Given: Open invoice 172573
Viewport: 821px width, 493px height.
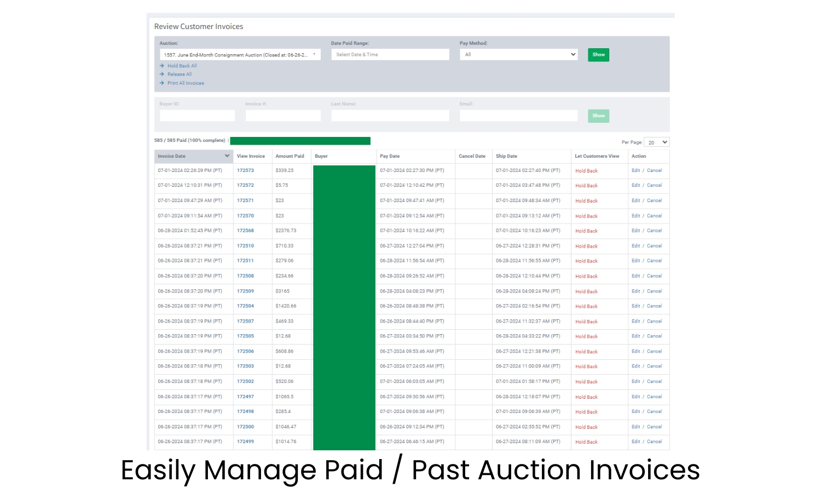Looking at the screenshot, I should 245,170.
